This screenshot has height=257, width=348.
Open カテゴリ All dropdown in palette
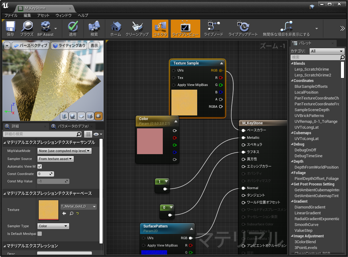pyautogui.click(x=327, y=51)
